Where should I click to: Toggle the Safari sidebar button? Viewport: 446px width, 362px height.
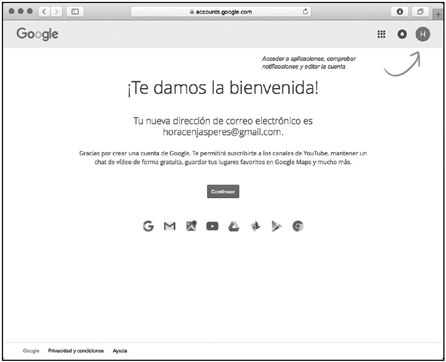[74, 12]
